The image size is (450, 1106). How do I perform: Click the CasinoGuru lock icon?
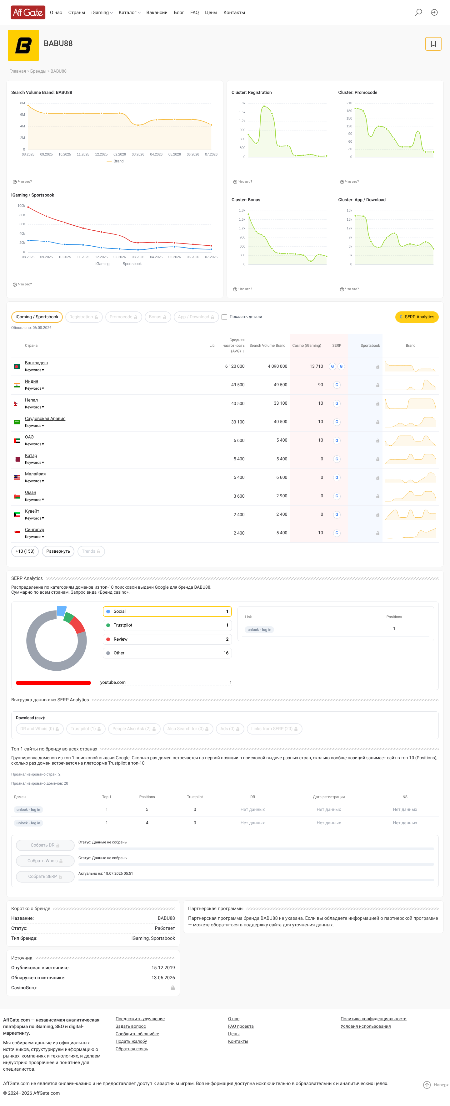(x=173, y=988)
